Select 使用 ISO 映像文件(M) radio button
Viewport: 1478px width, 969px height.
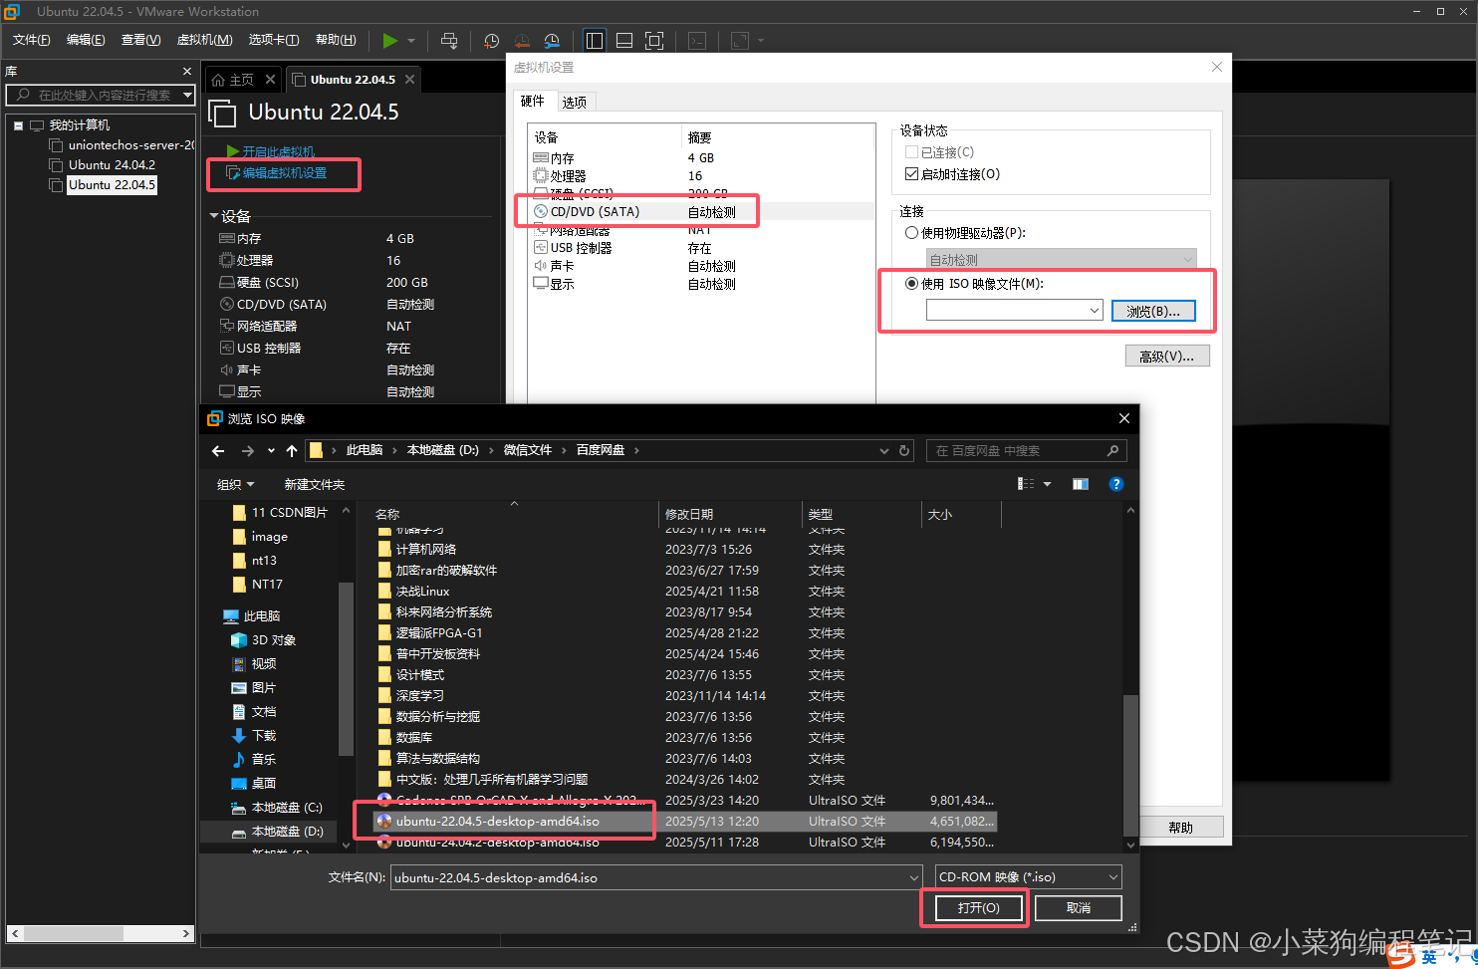[911, 284]
